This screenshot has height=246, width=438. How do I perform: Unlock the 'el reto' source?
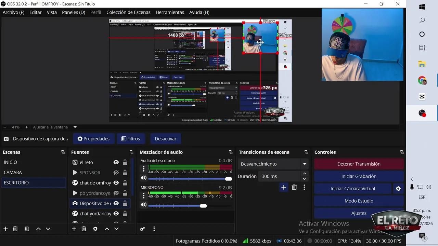tap(125, 162)
